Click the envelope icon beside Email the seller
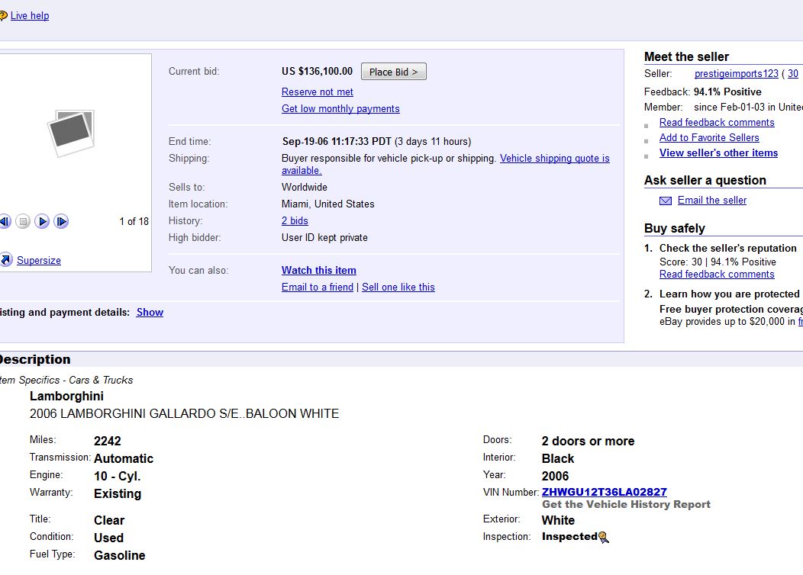 [x=666, y=201]
